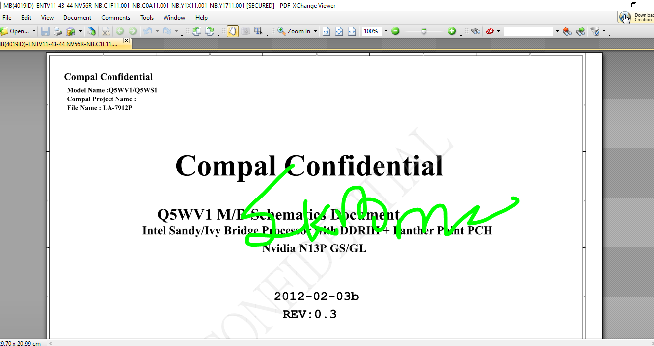The width and height of the screenshot is (654, 346).
Task: Select the Snapshot camera tool
Action: point(246,31)
